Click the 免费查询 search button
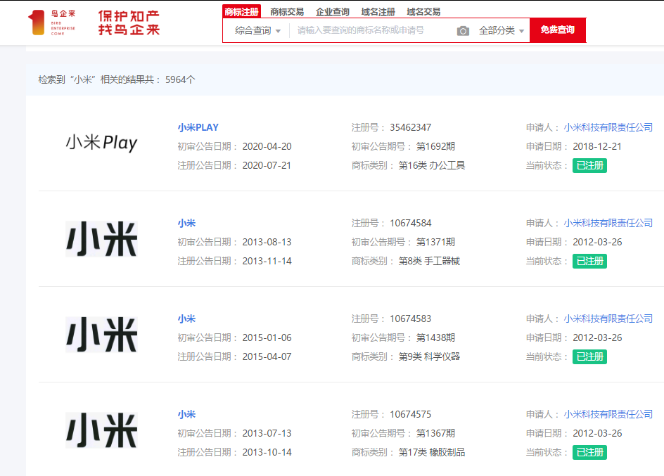Screen dimensions: 664x476 click(x=557, y=30)
